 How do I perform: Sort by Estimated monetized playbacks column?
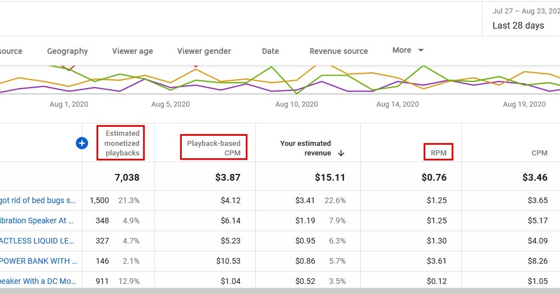122,143
